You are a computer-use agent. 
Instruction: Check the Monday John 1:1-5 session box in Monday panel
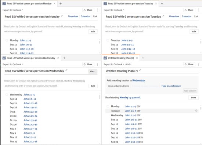[x=7, y=40]
